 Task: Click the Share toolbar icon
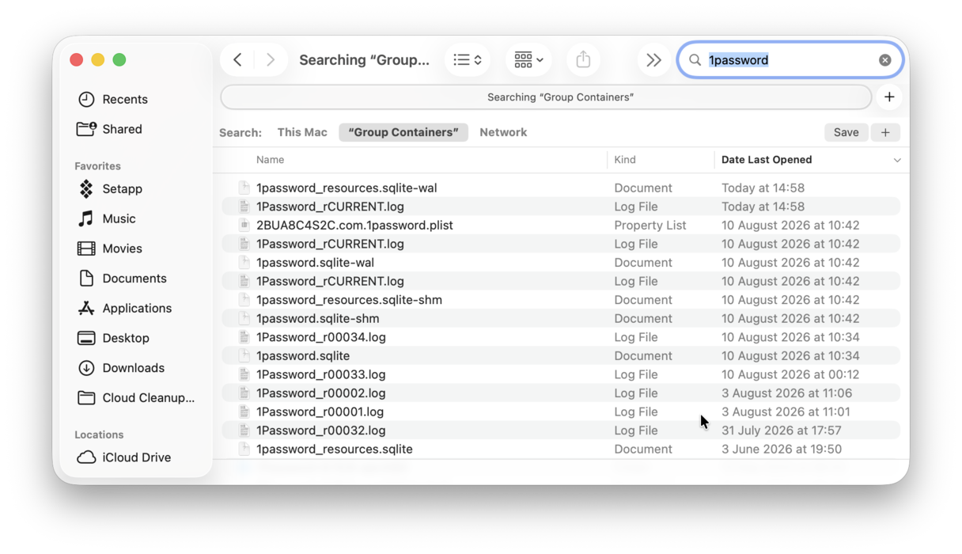(x=583, y=60)
